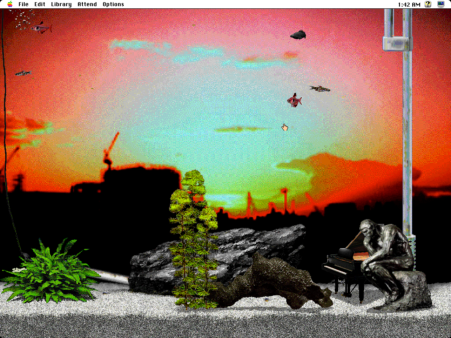
Task: Select the large gray rock
Action: point(217,259)
